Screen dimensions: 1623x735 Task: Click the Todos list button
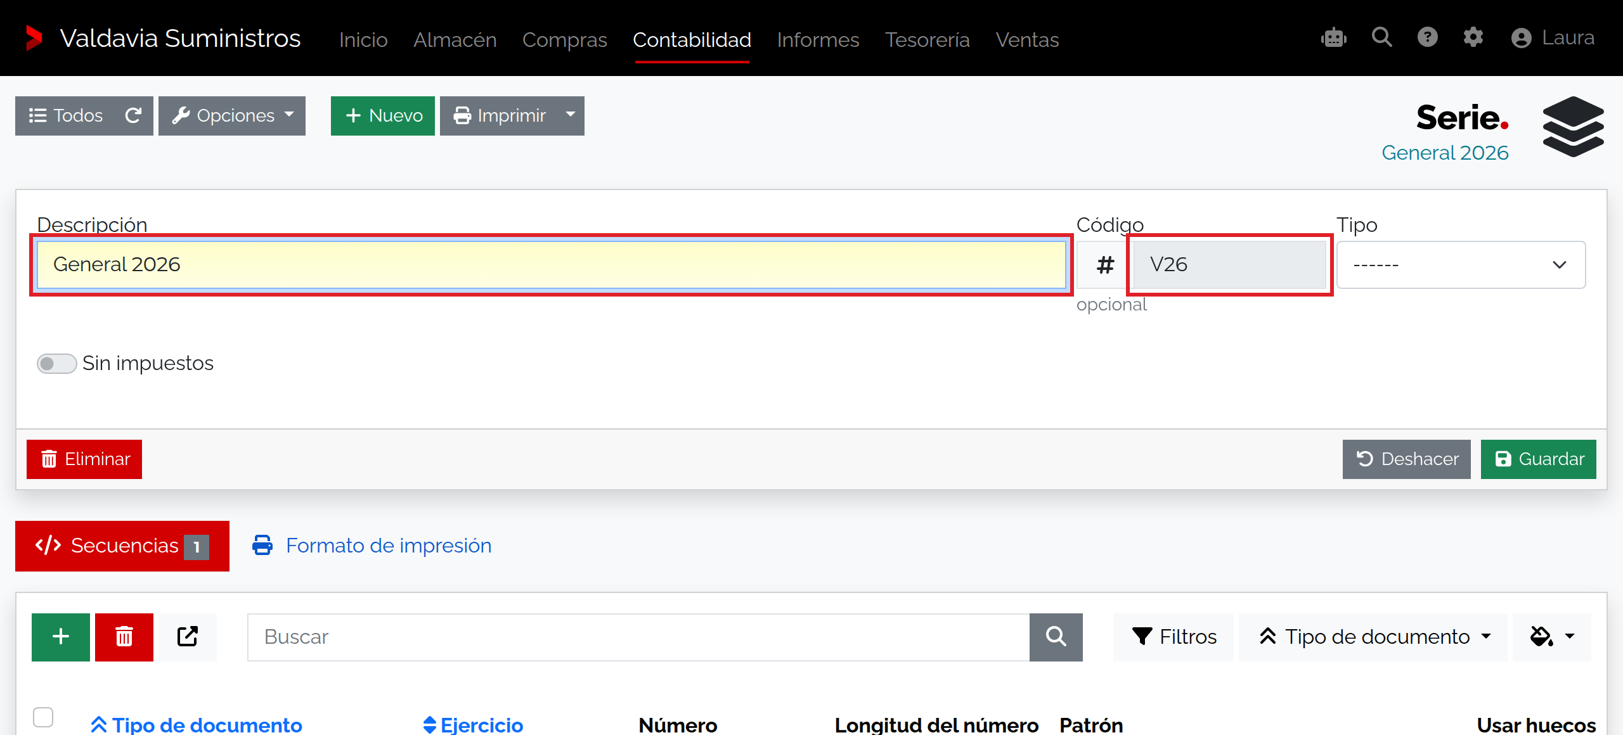pos(66,115)
